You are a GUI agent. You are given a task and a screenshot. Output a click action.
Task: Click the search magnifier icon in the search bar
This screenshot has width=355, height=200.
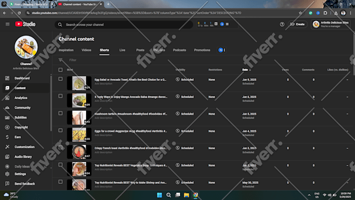60,25
